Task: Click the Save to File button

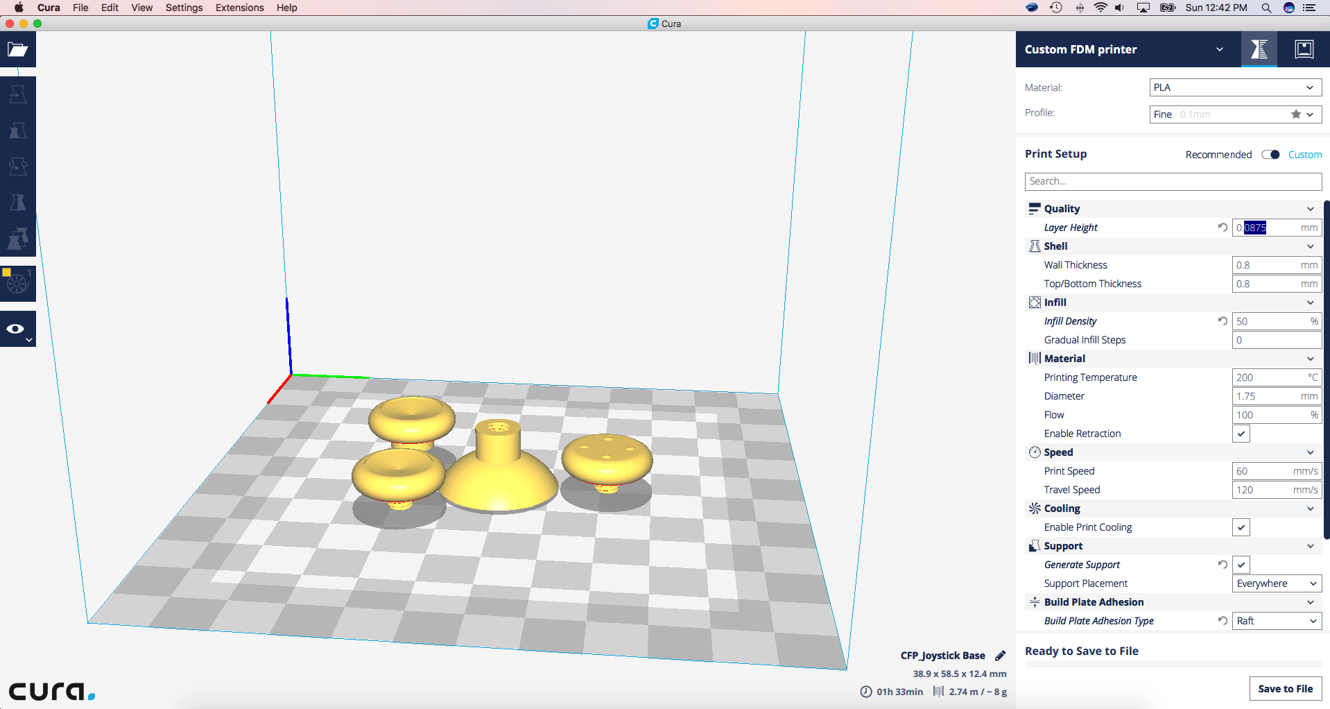Action: (1286, 689)
